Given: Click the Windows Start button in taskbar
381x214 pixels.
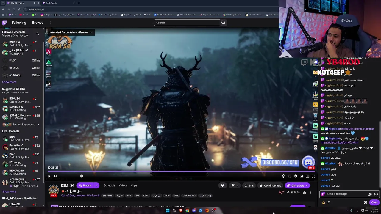Looking at the screenshot, I should coord(168,210).
